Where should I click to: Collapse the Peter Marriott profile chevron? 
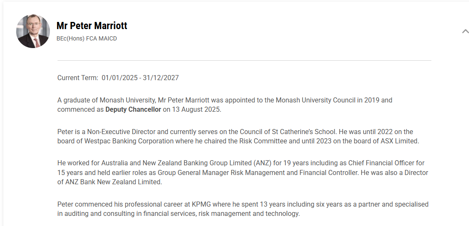[x=465, y=31]
